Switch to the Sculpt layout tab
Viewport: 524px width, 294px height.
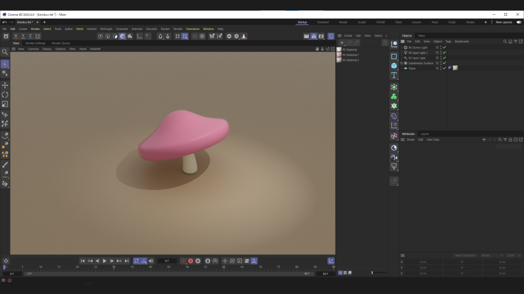pyautogui.click(x=361, y=22)
